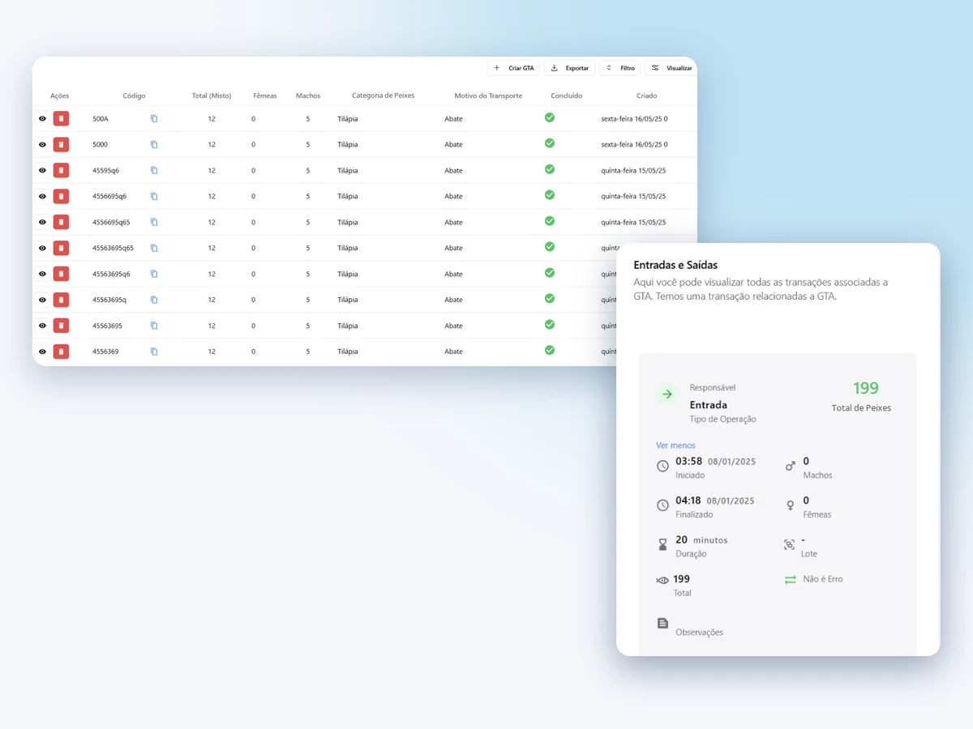The height and width of the screenshot is (729, 973).
Task: Copy code 45595q6 using copy icon
Action: 154,171
